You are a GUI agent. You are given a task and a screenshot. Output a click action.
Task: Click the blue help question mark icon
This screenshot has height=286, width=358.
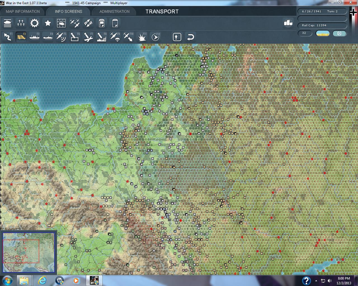(307, 280)
